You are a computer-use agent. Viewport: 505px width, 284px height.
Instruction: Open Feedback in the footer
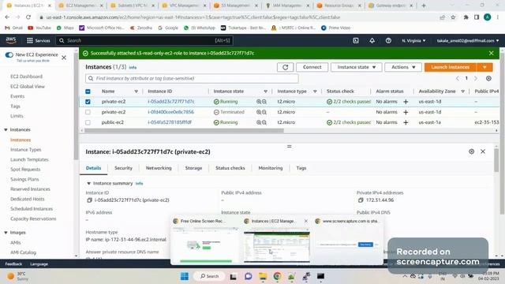coord(13,263)
